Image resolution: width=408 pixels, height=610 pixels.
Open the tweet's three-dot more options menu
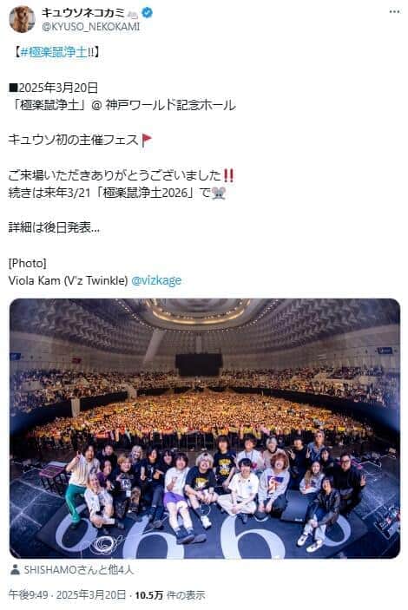(394, 12)
